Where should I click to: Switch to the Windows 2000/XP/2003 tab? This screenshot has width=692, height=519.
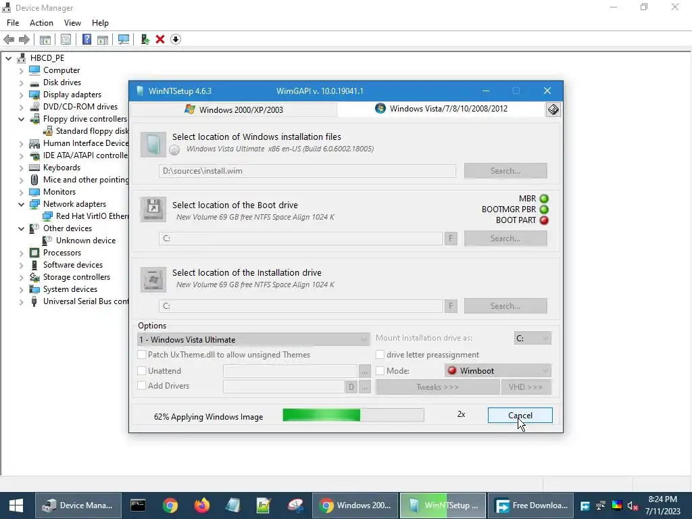pyautogui.click(x=234, y=109)
